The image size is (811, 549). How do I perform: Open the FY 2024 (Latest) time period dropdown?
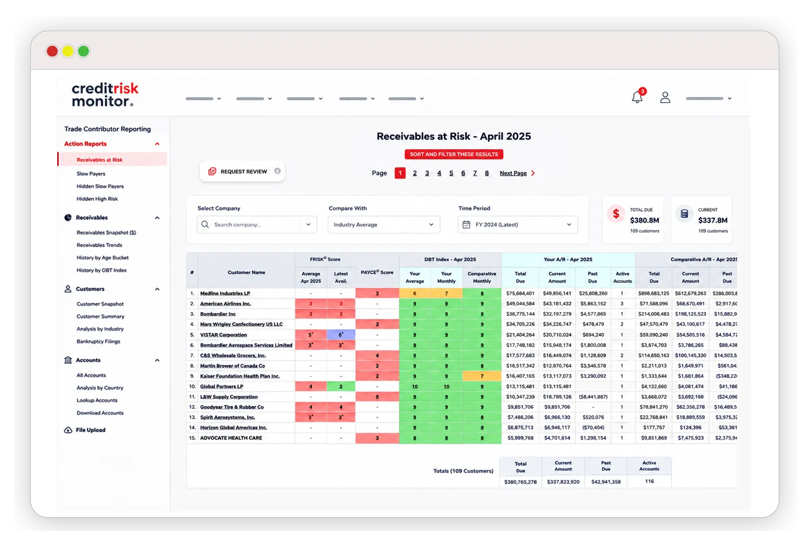click(x=518, y=224)
